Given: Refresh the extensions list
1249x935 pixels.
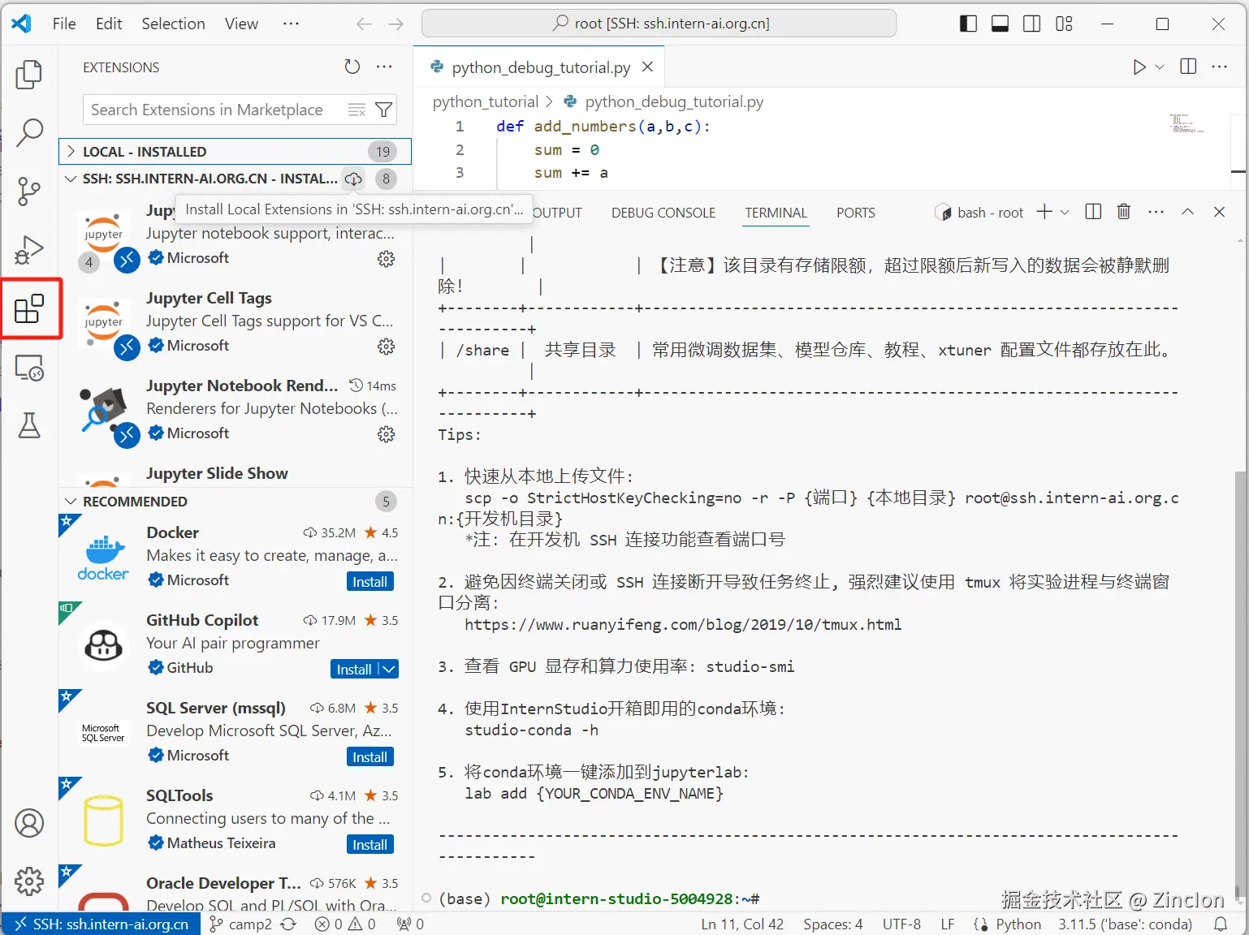Looking at the screenshot, I should 352,67.
